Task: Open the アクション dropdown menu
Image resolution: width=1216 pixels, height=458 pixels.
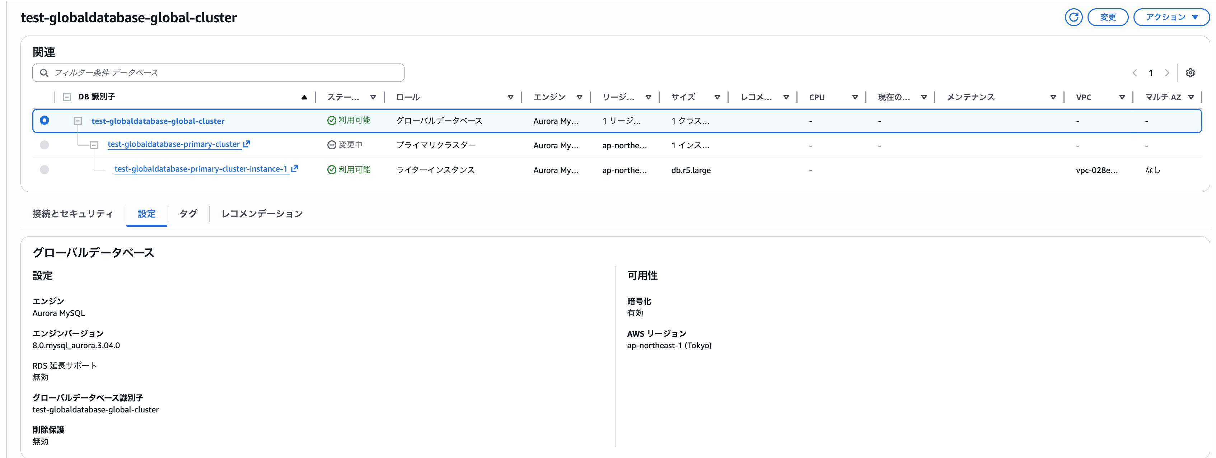Action: click(x=1171, y=17)
